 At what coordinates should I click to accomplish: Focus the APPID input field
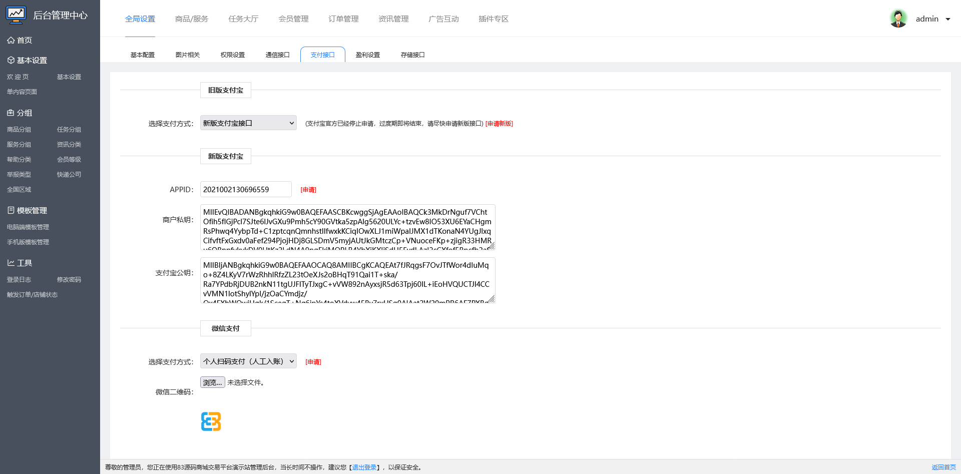click(x=246, y=189)
